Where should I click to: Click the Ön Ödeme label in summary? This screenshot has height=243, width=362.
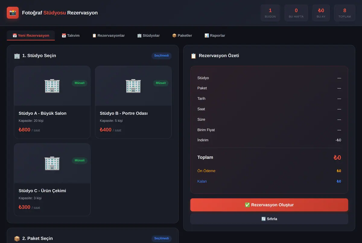point(206,171)
